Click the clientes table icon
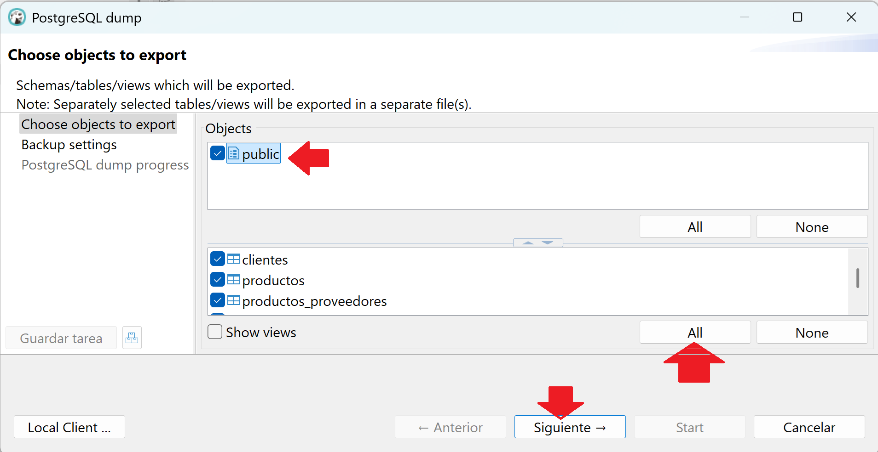Screen dimensions: 878x452 tap(234, 259)
